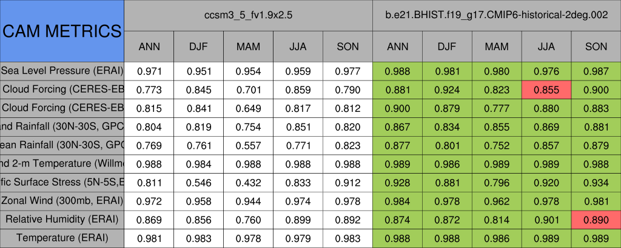621x248 pixels.
Task: Select the b.e21.BHIST CMIP6-historical model header
Action: point(496,16)
